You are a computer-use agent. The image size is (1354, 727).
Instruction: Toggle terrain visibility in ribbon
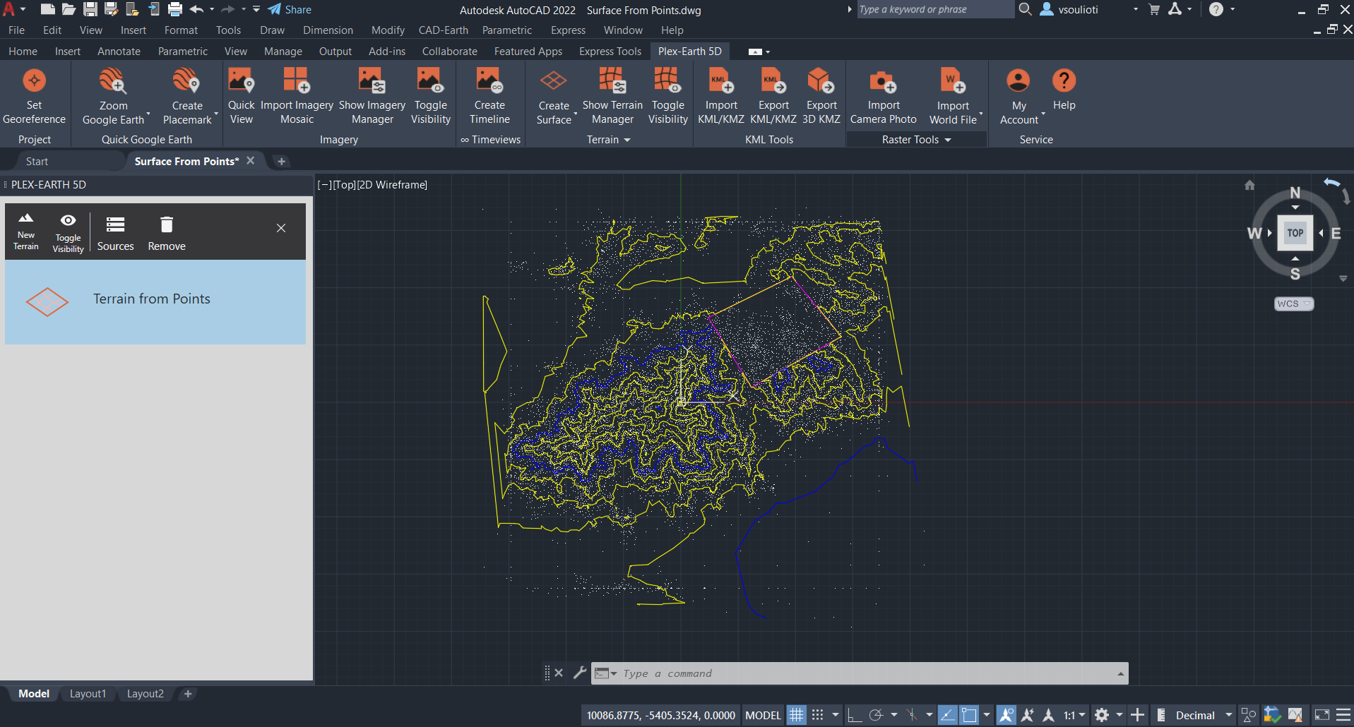667,97
